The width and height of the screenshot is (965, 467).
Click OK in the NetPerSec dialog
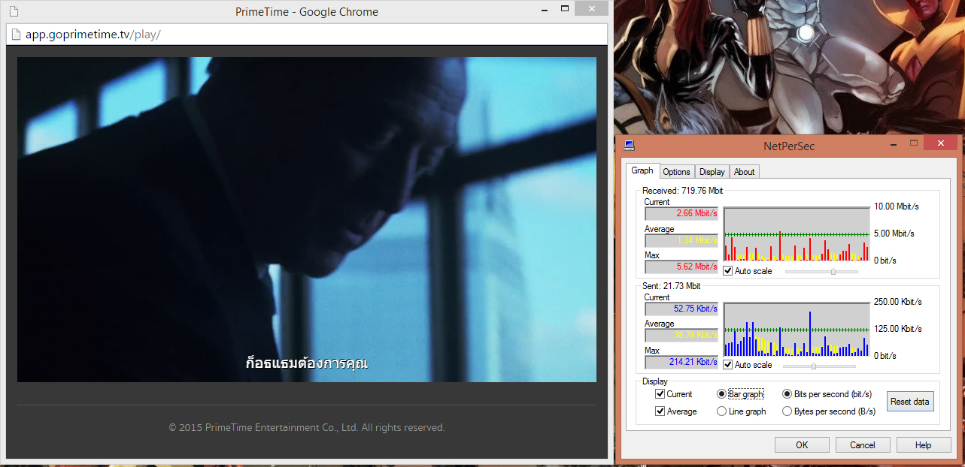[802, 445]
